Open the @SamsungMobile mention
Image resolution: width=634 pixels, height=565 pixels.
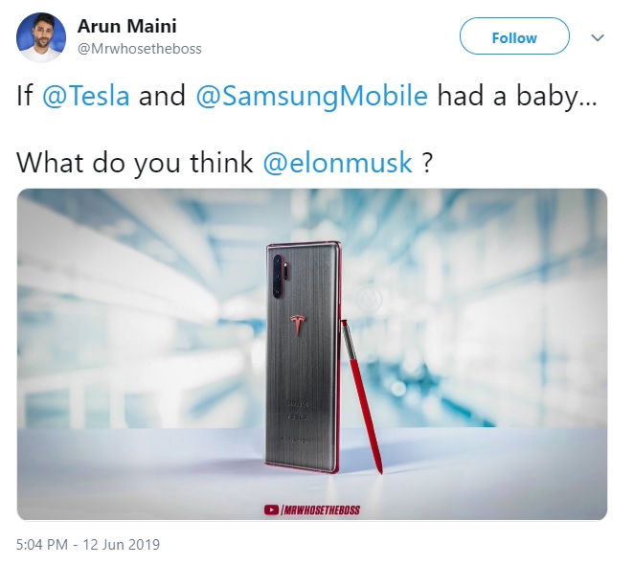coord(312,97)
